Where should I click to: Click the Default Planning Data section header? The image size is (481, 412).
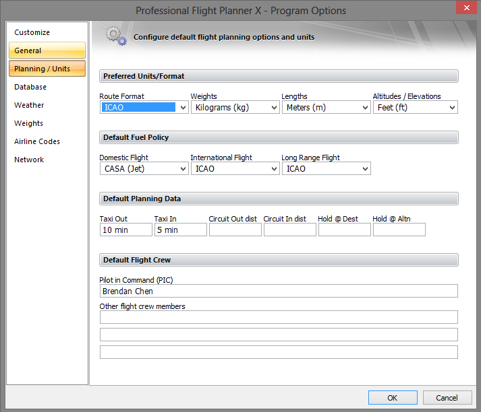279,199
